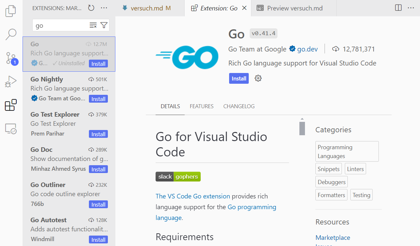
Task: Click version label v0.41.4
Action: coord(263,34)
